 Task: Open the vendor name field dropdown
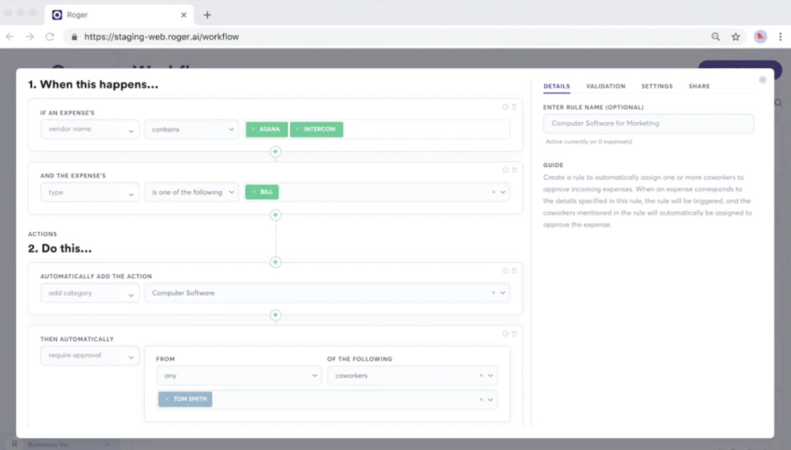[90, 129]
